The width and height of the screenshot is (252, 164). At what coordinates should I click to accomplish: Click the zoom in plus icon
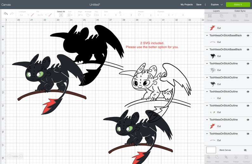coord(21,156)
